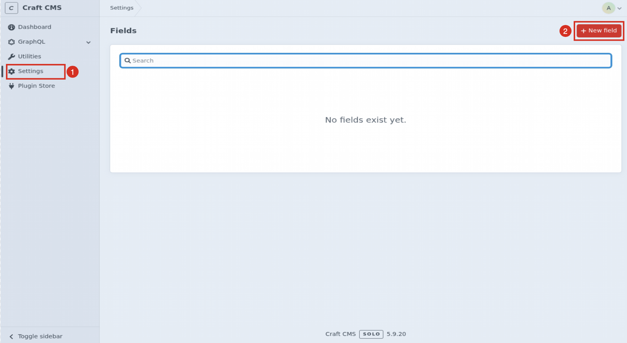The width and height of the screenshot is (627, 343).
Task: Click the search magnifier icon
Action: tap(128, 61)
